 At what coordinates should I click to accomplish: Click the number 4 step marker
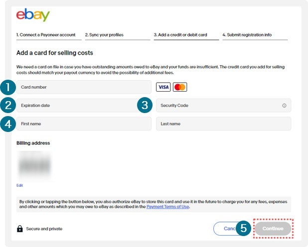pos(8,124)
